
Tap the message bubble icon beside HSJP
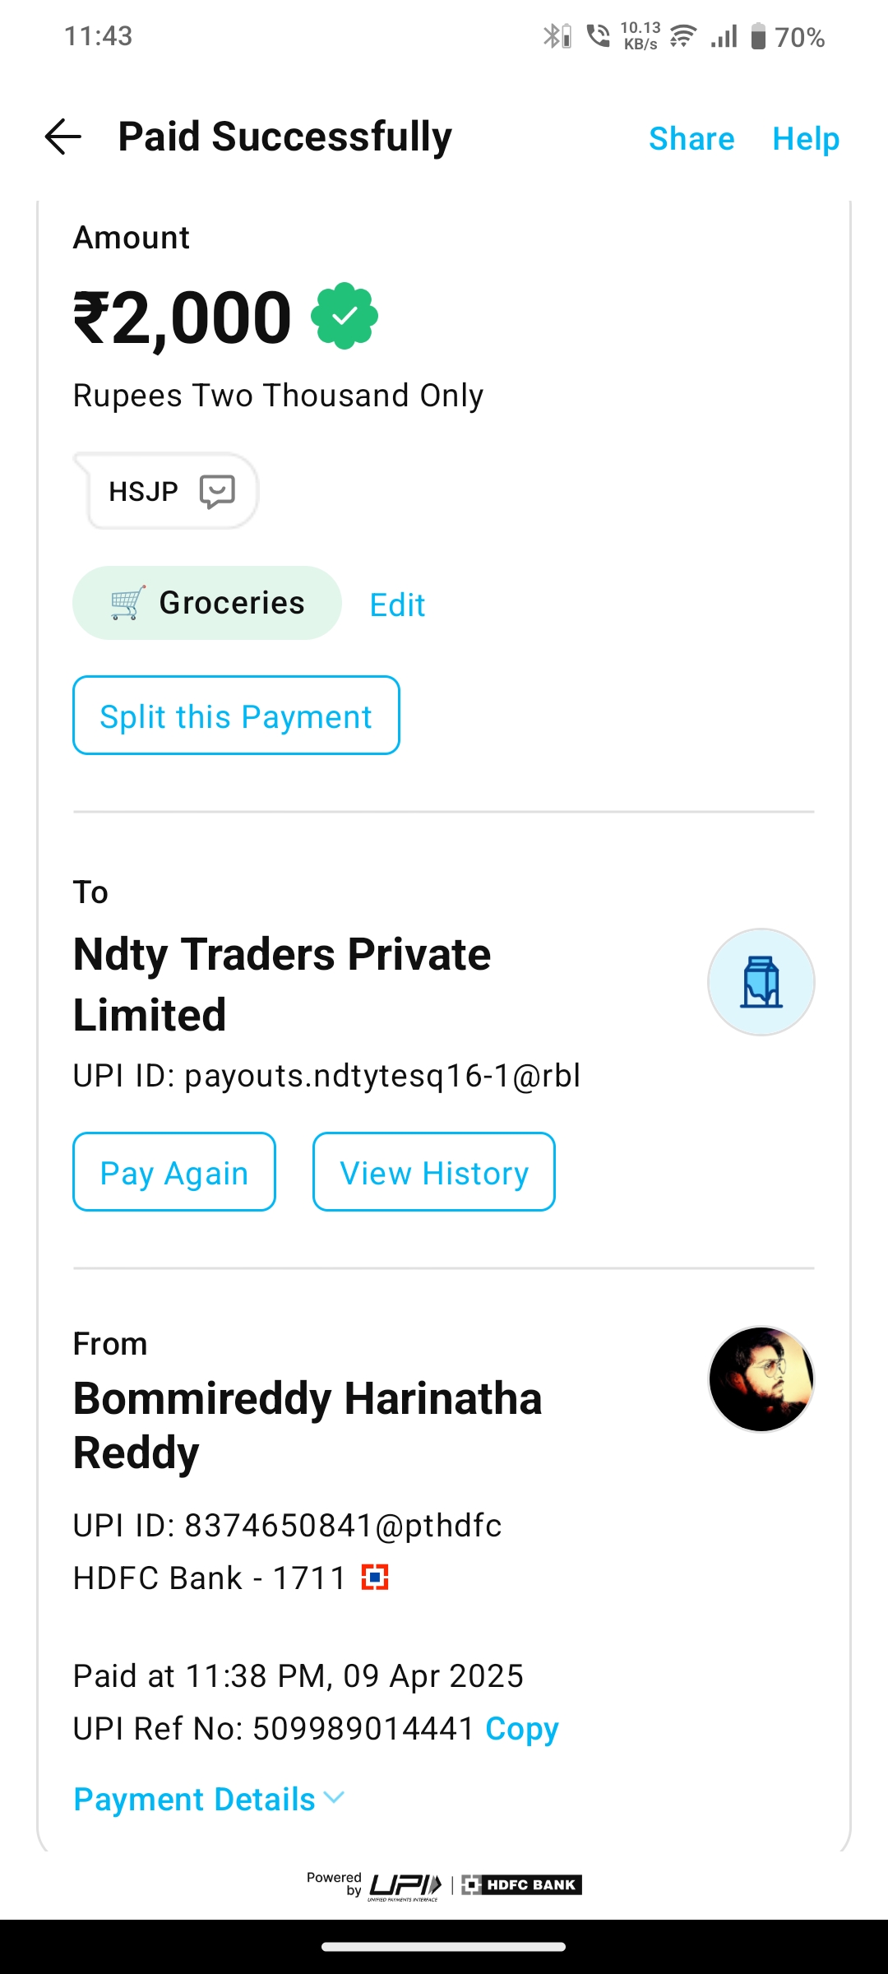click(x=217, y=492)
